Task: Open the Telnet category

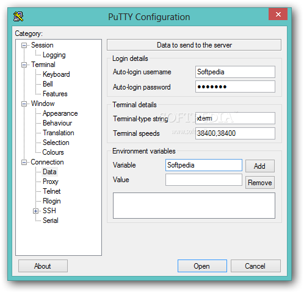Action: coord(52,191)
